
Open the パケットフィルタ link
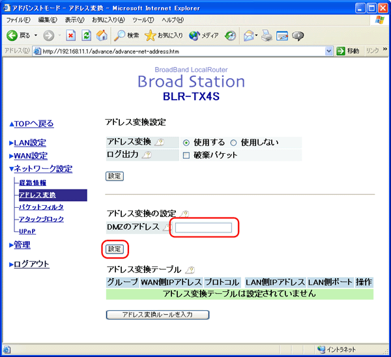(41, 207)
